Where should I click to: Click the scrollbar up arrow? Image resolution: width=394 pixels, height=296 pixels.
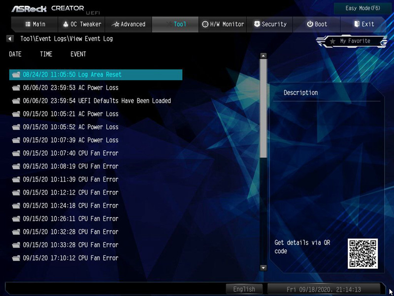(x=263, y=56)
